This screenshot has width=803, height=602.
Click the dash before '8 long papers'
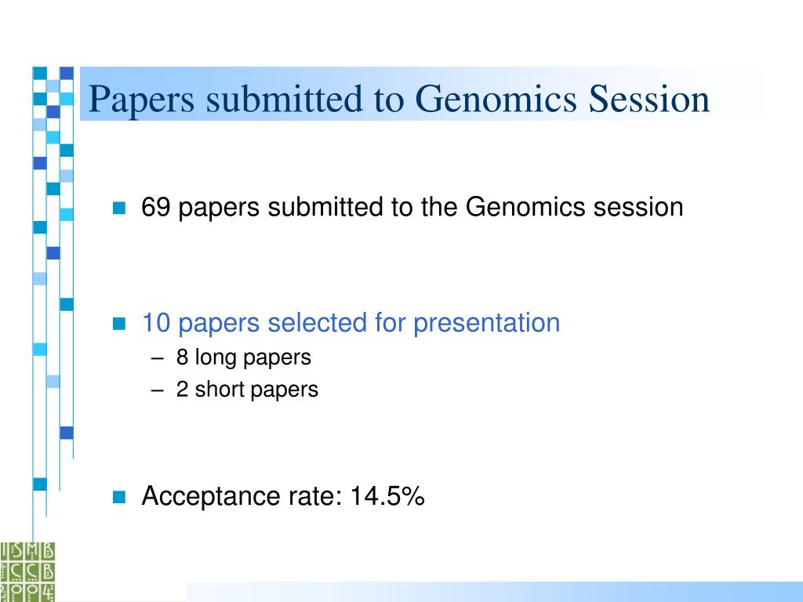pyautogui.click(x=157, y=357)
